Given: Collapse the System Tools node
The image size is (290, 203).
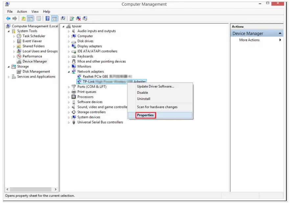Looking at the screenshot, I should (x=9, y=31).
